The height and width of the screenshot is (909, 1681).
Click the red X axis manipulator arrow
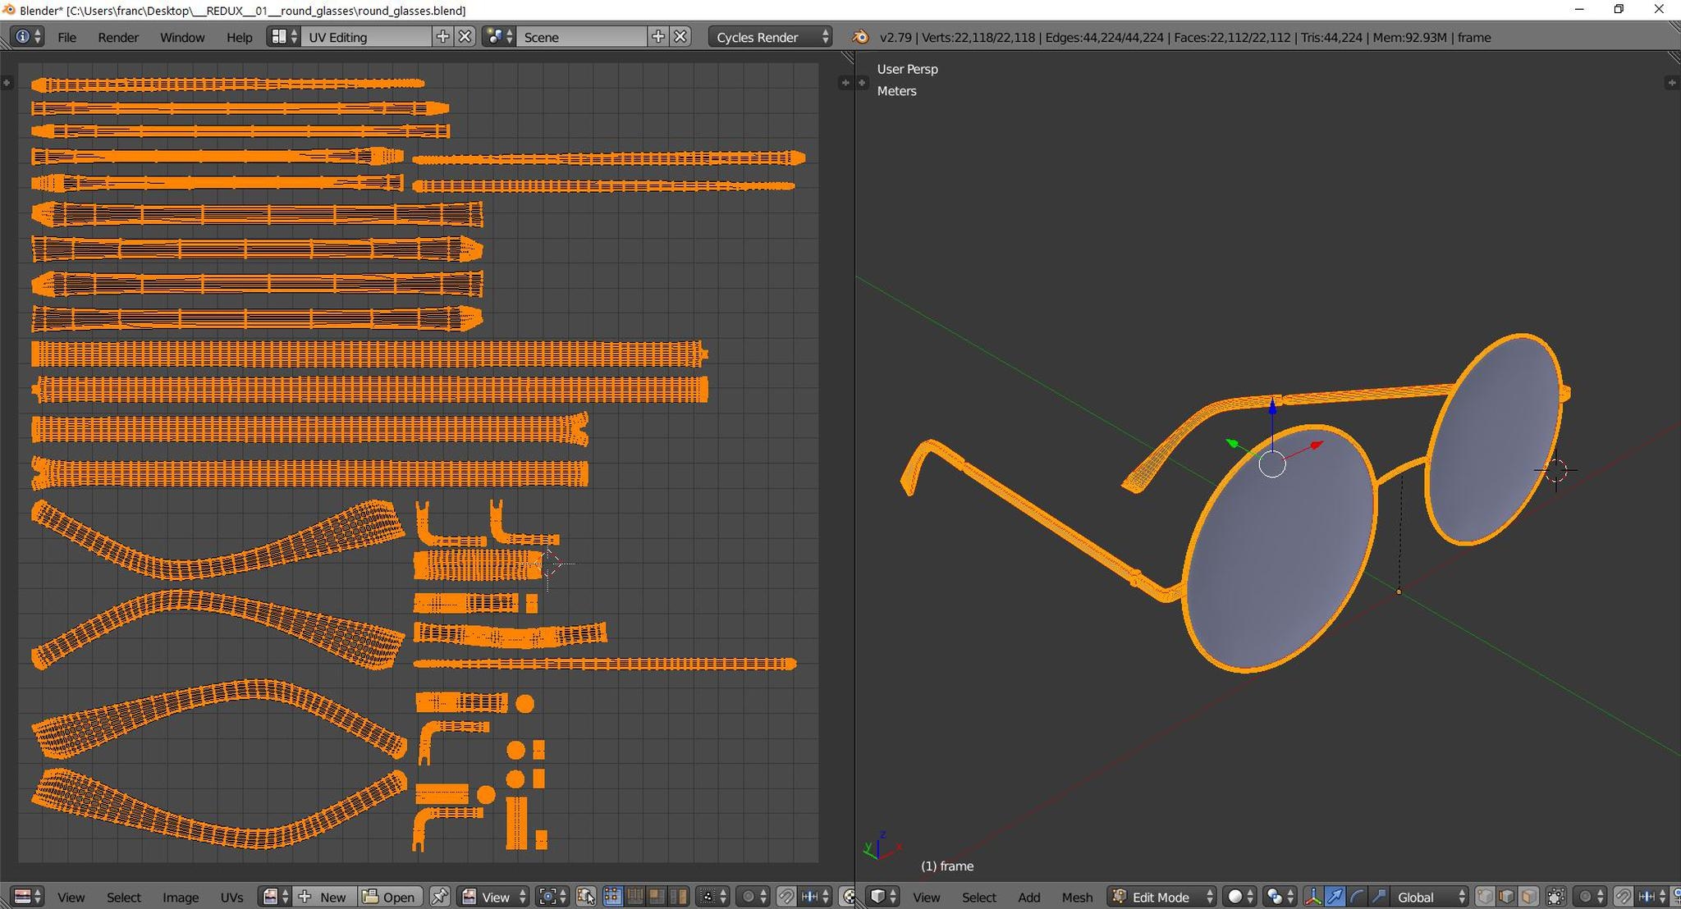click(x=1317, y=445)
